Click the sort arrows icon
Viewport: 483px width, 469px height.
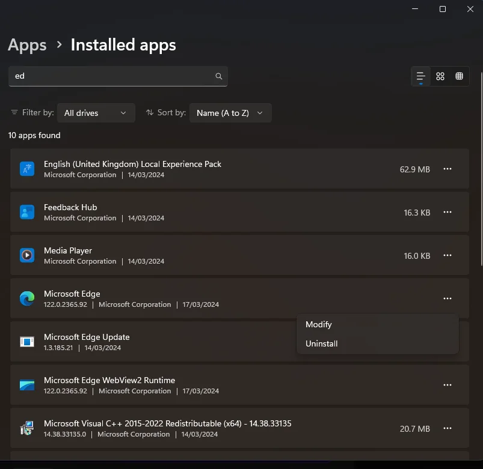point(150,112)
